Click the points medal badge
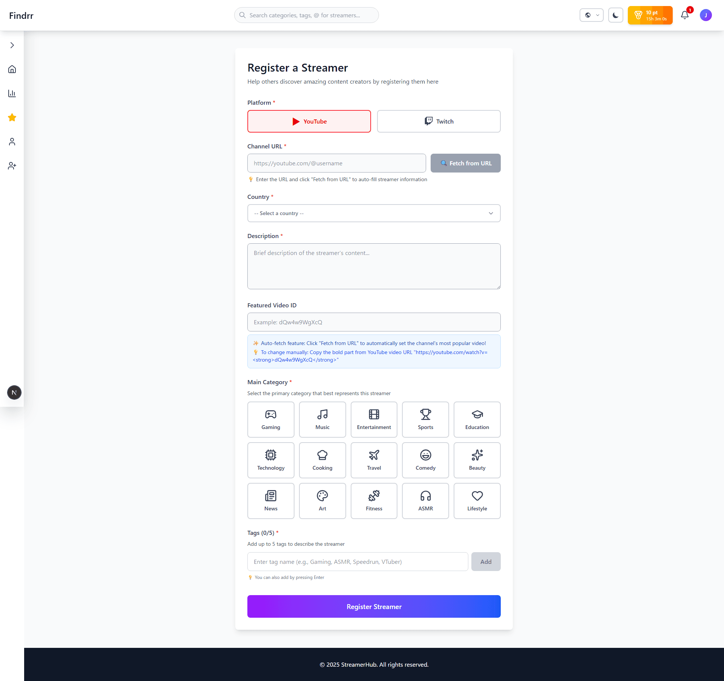The height and width of the screenshot is (681, 724). coord(650,15)
